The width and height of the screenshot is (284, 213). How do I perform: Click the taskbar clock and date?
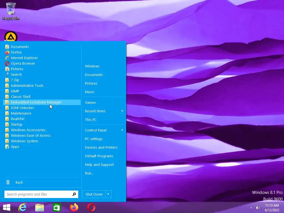pyautogui.click(x=272, y=208)
